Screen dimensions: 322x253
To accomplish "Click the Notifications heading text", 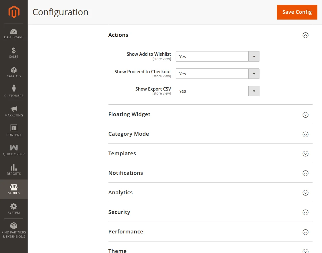I will coord(125,173).
